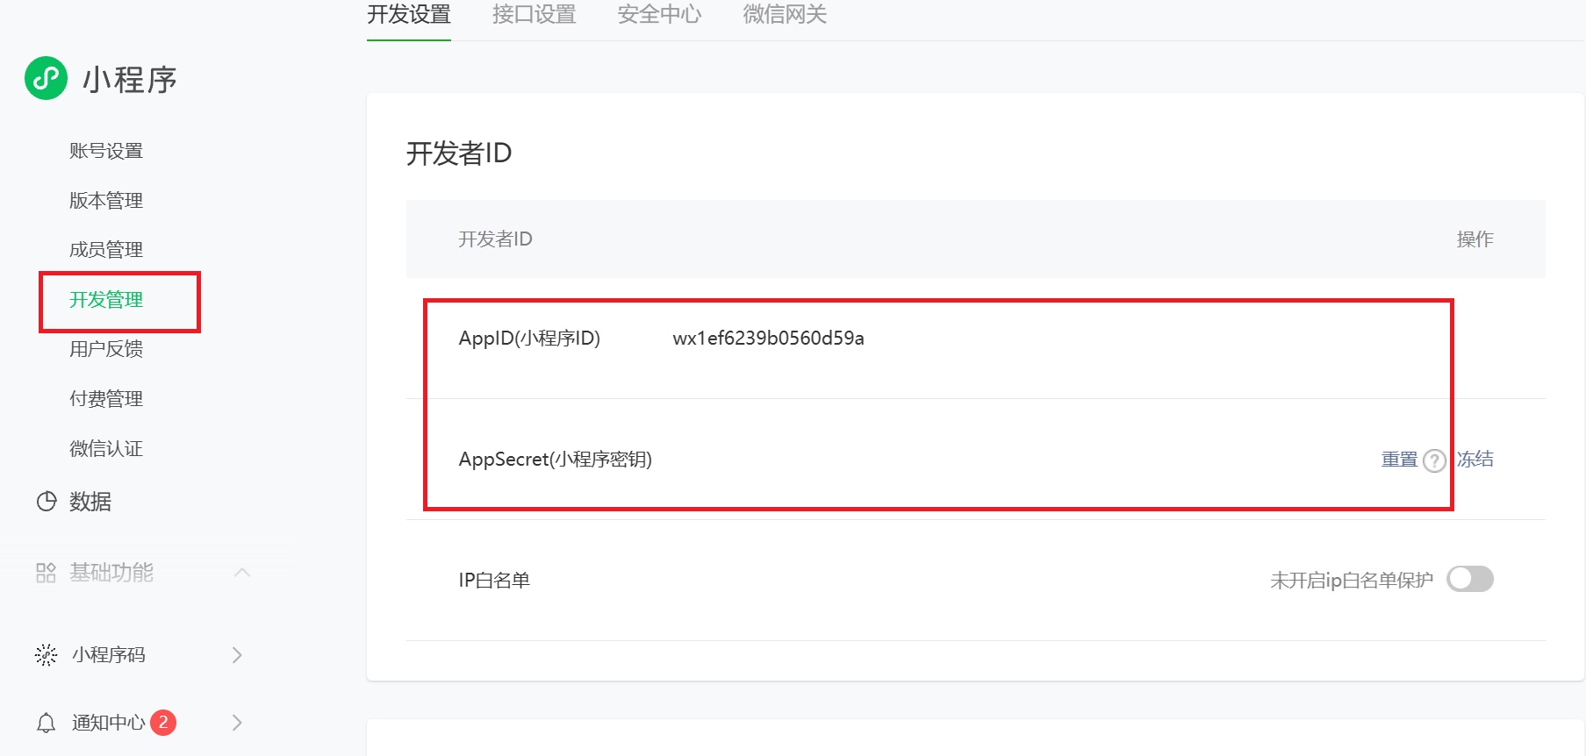
Task: Switch to the 开发设置 tab
Action: tap(409, 15)
